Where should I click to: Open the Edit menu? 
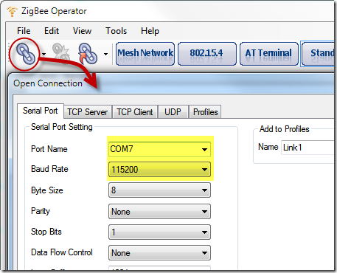[x=52, y=31]
